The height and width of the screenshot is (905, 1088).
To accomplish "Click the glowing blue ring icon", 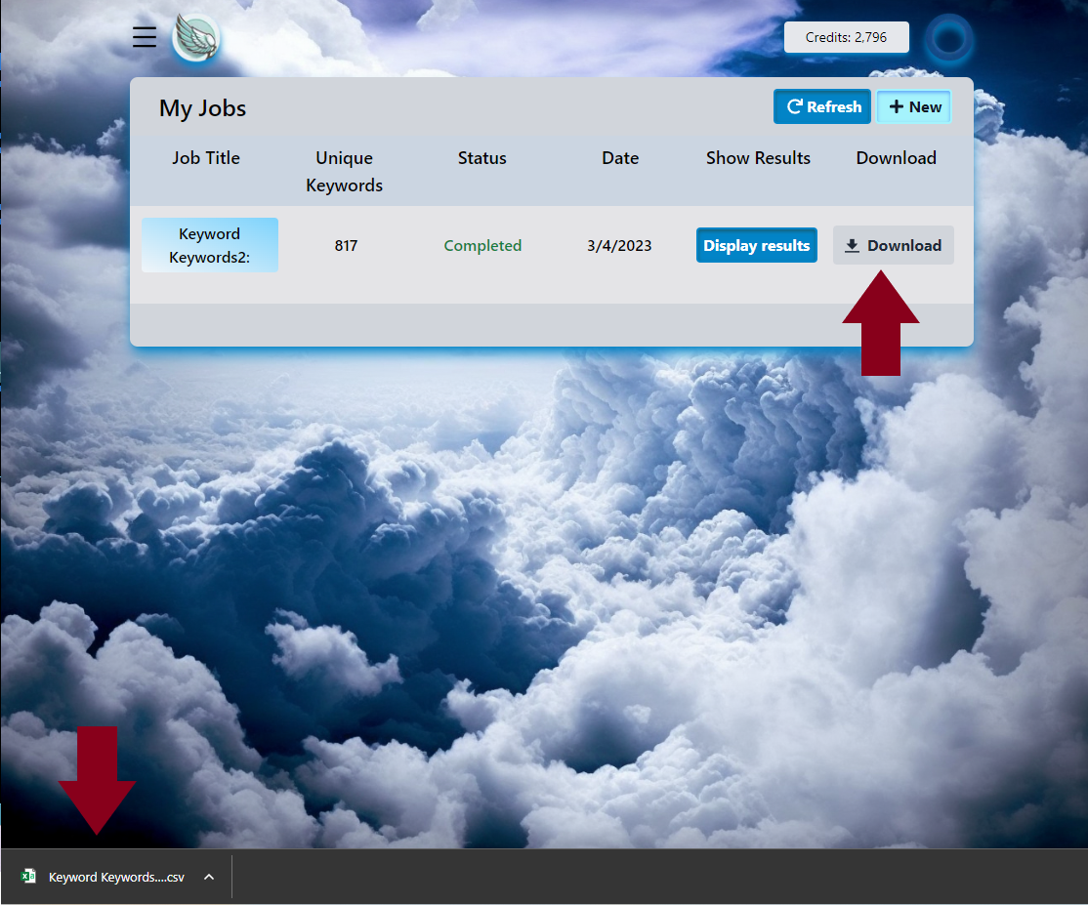I will point(948,39).
